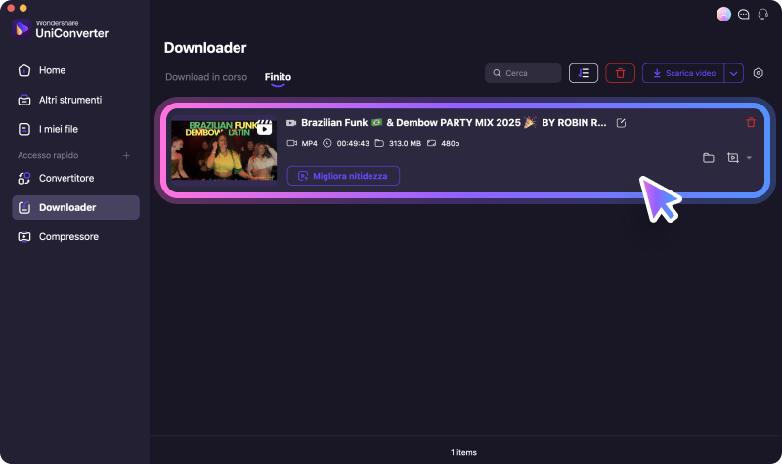The width and height of the screenshot is (782, 464).
Task: Add a quick access shortcut with plus
Action: click(125, 156)
